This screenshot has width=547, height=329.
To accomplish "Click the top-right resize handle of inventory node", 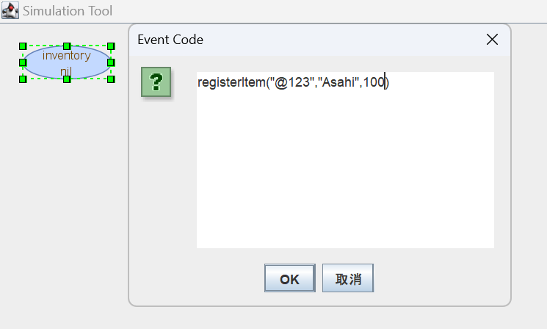I will coord(111,46).
